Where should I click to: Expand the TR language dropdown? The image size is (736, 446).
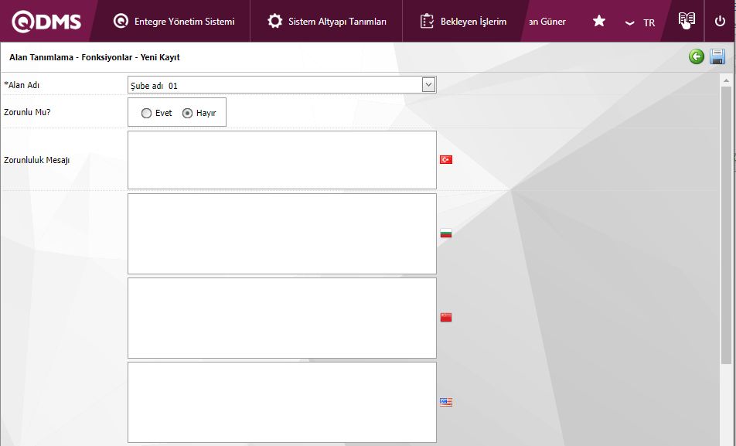640,22
